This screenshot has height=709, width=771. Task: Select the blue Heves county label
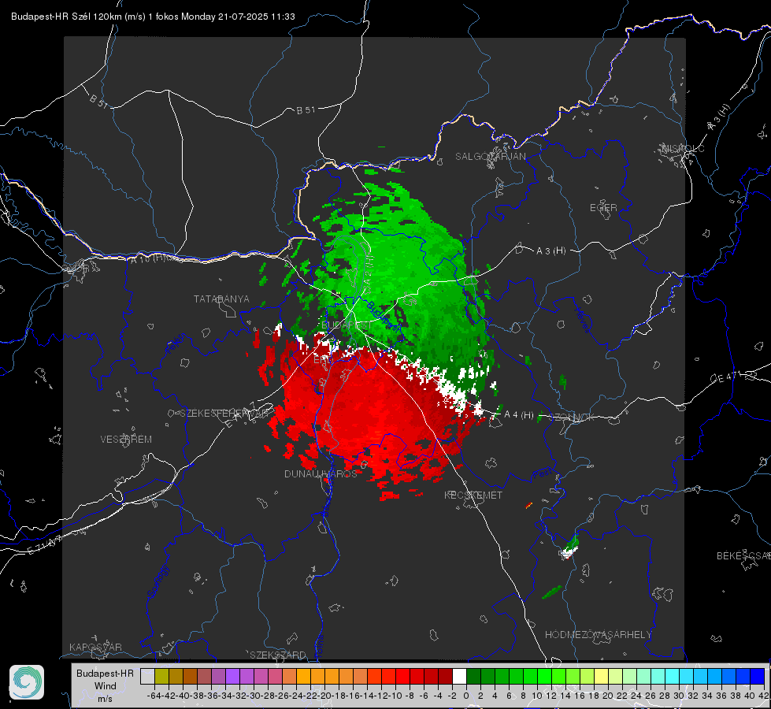tap(582, 321)
